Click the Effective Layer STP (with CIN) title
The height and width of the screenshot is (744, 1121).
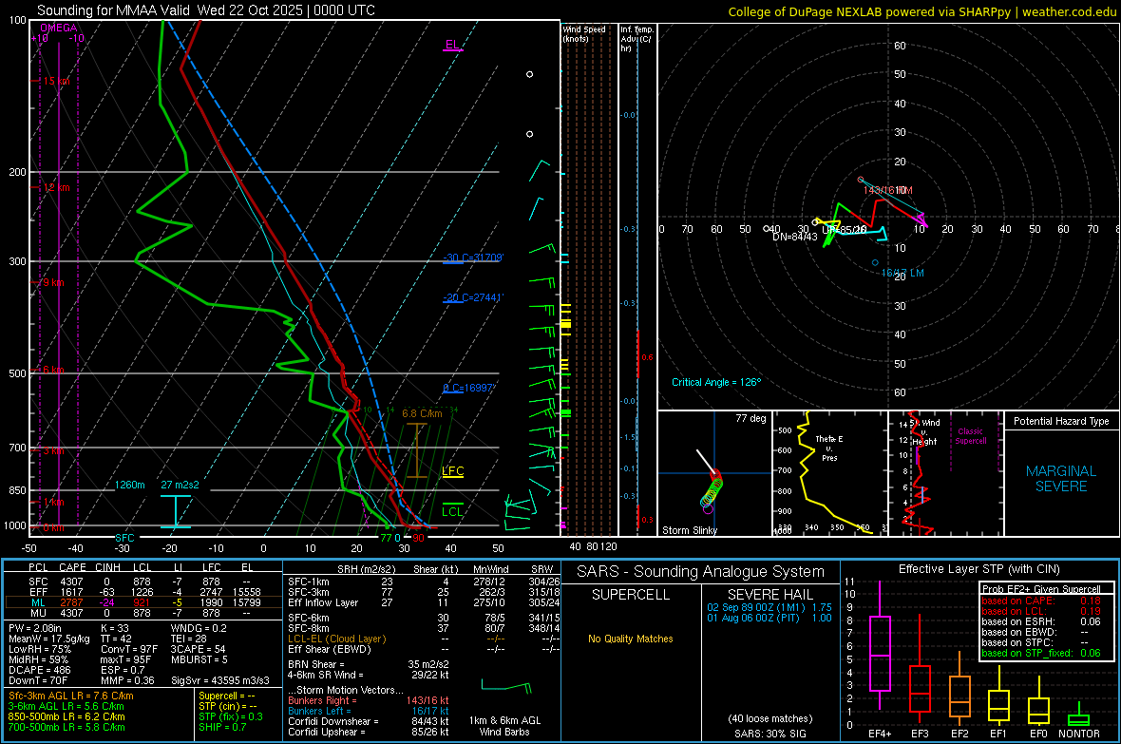click(978, 569)
